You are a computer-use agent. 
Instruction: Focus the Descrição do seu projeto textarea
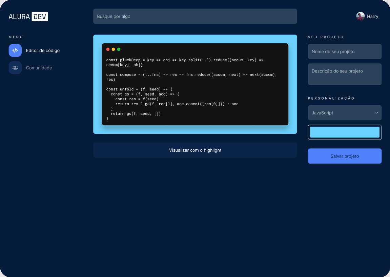click(345, 74)
